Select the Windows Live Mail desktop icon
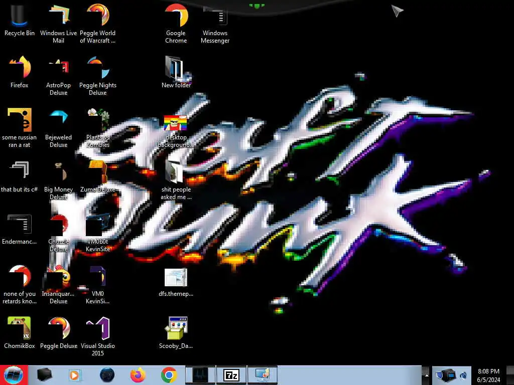514x385 pixels. tap(58, 23)
